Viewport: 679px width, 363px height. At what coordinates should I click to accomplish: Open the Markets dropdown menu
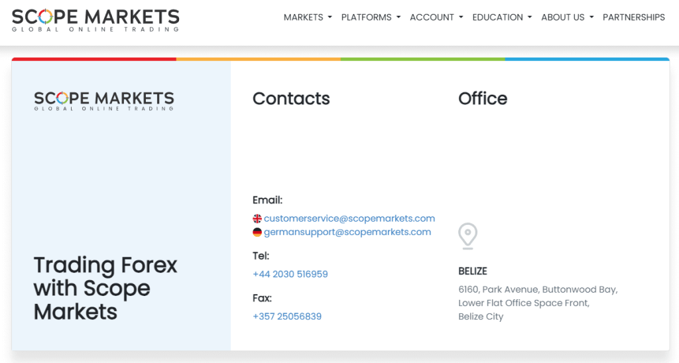pos(308,17)
